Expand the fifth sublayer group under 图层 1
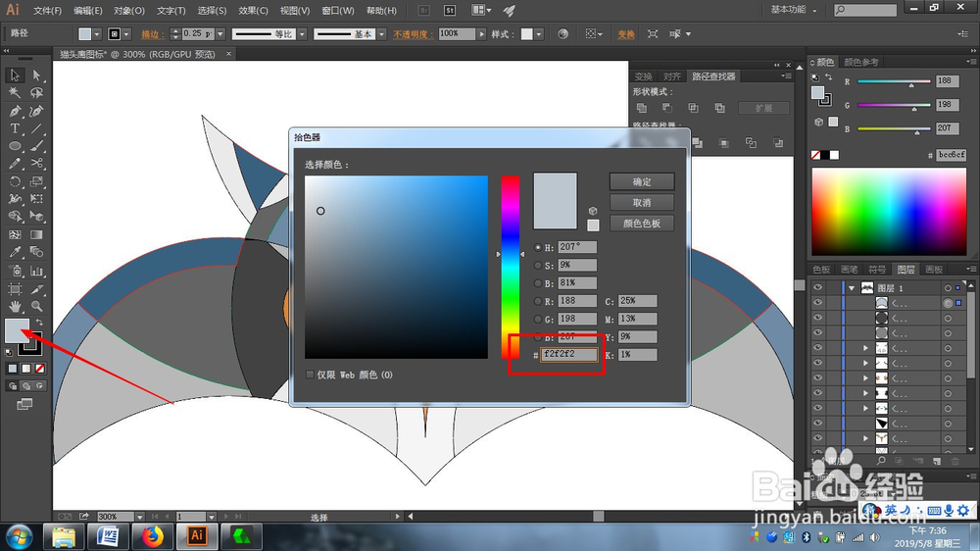The width and height of the screenshot is (980, 551). [865, 363]
